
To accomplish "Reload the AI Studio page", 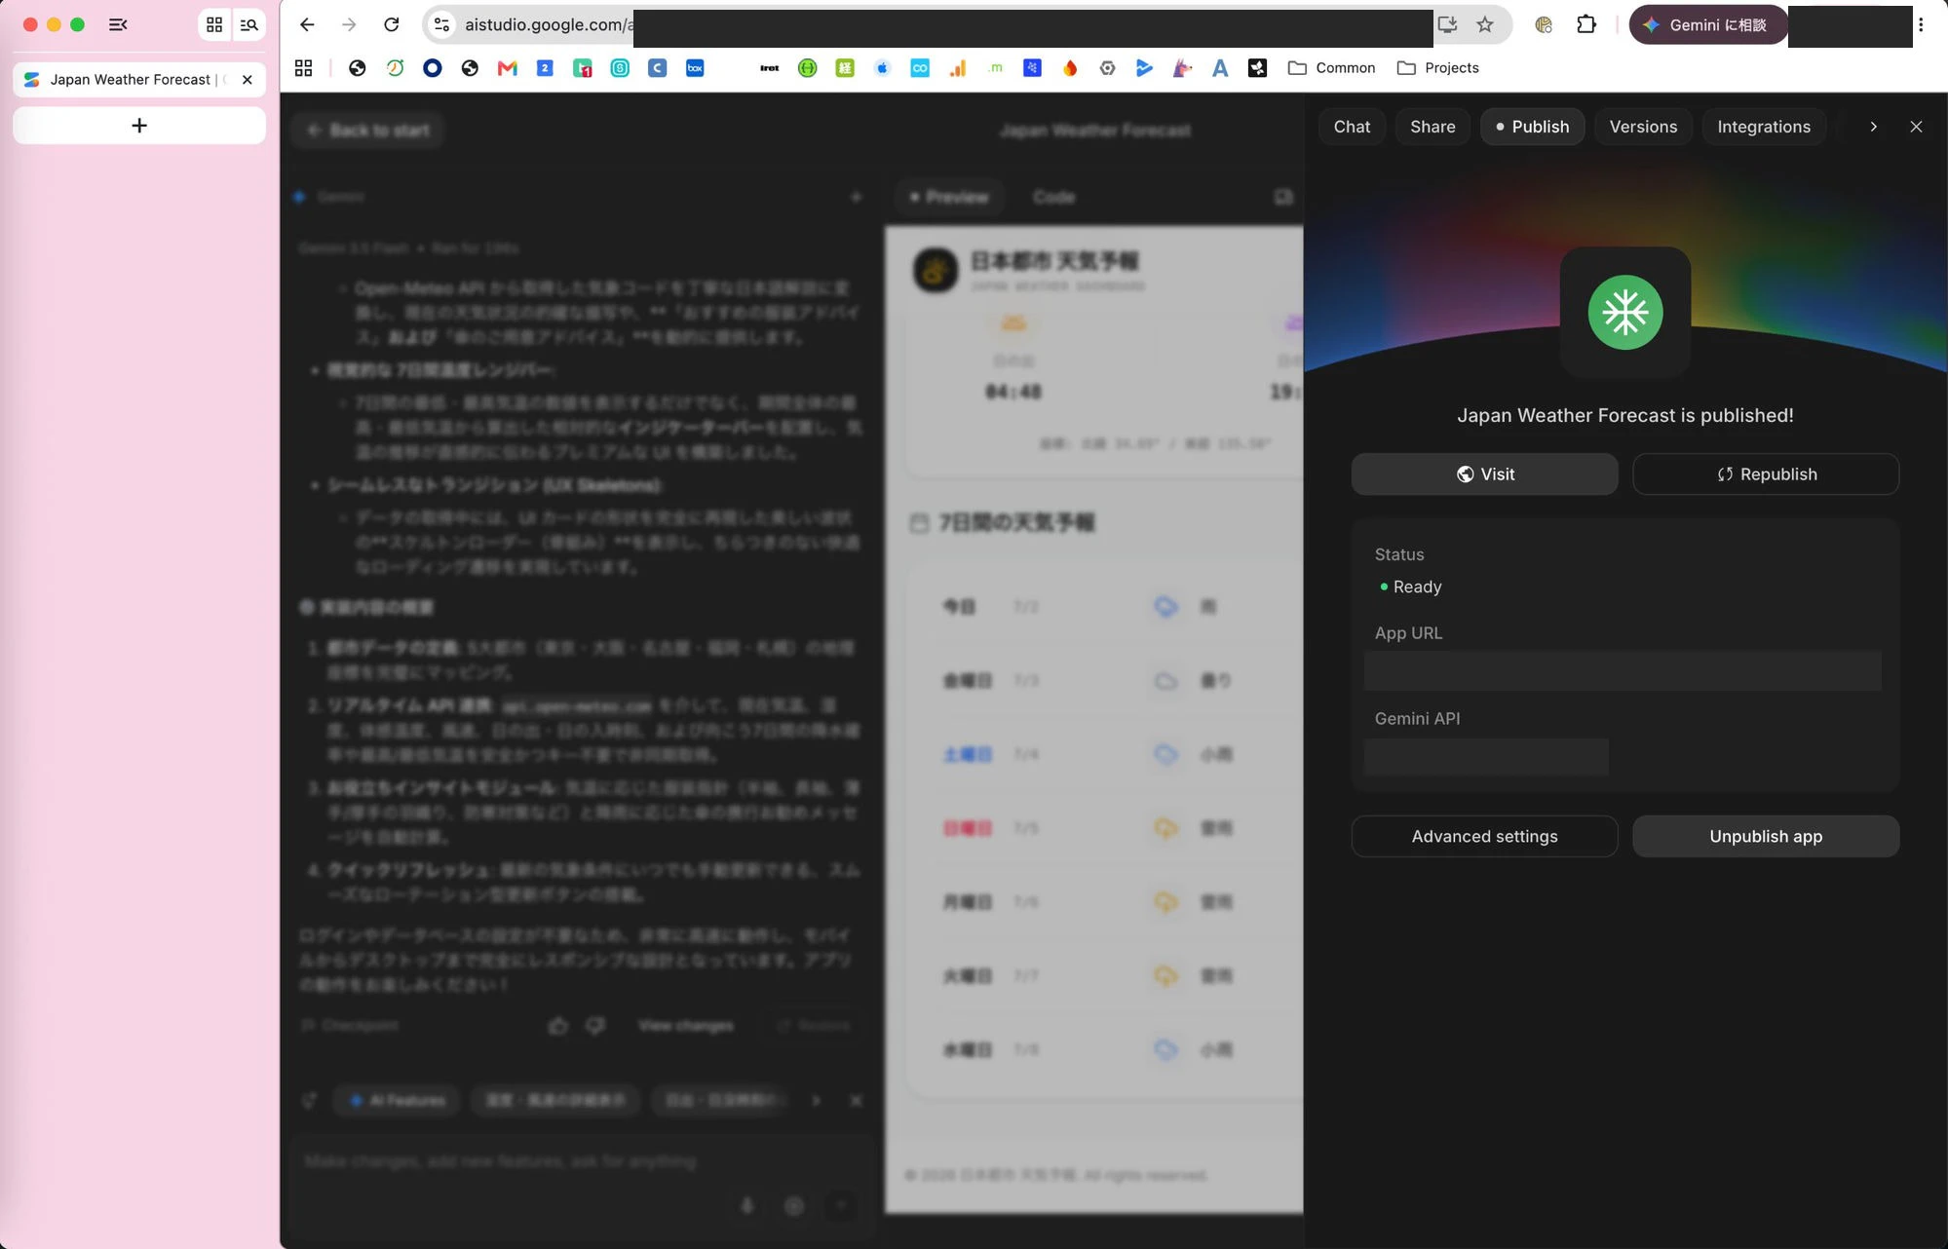I will pos(392,25).
